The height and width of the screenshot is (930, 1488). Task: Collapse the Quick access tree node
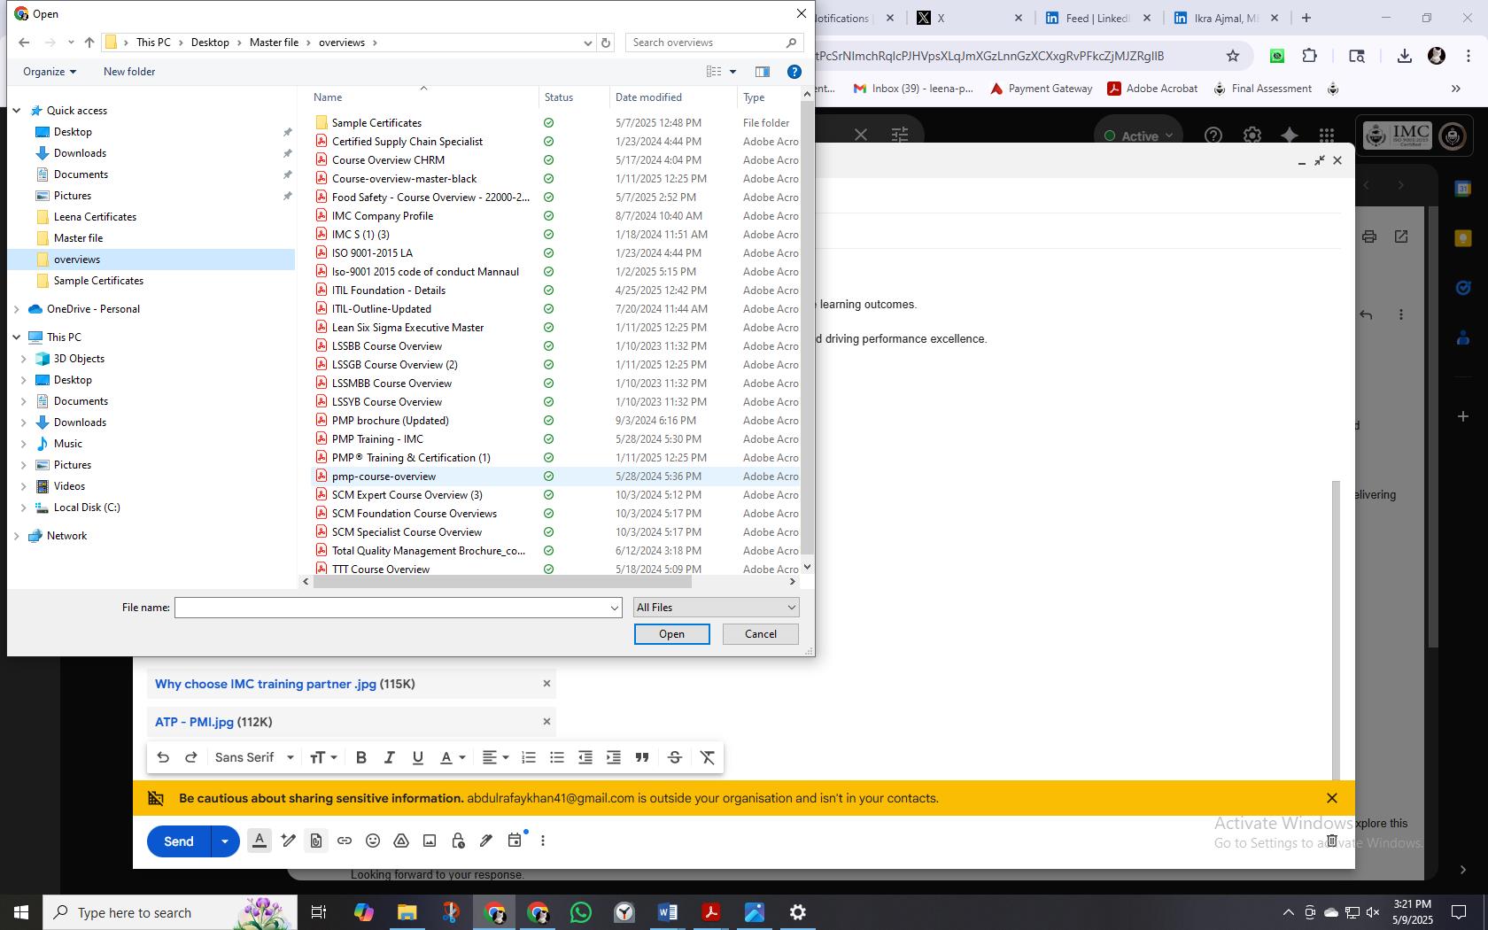(16, 111)
